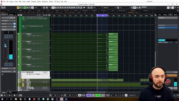Select the Play speaker tool
The image size is (179, 101).
click(79, 8)
